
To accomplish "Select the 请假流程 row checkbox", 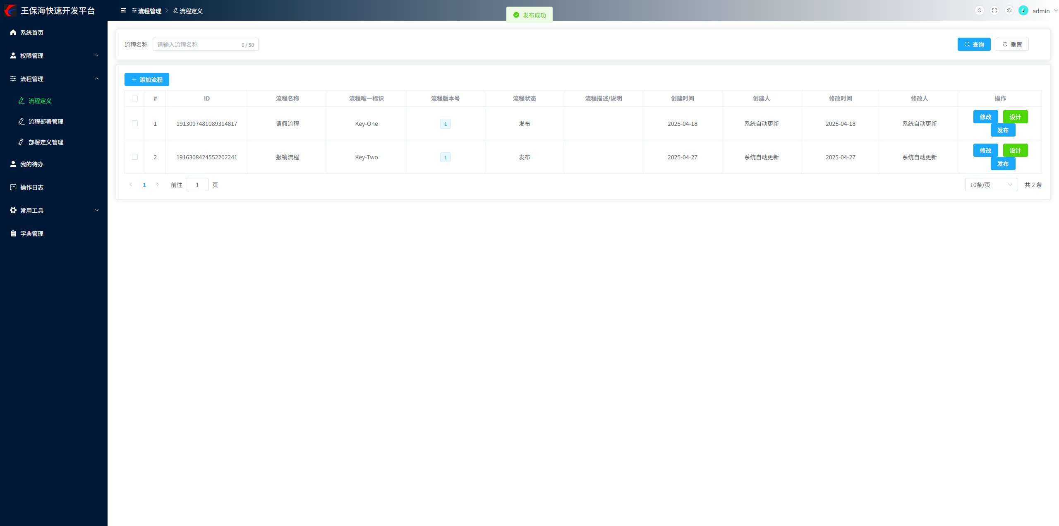I will point(135,123).
